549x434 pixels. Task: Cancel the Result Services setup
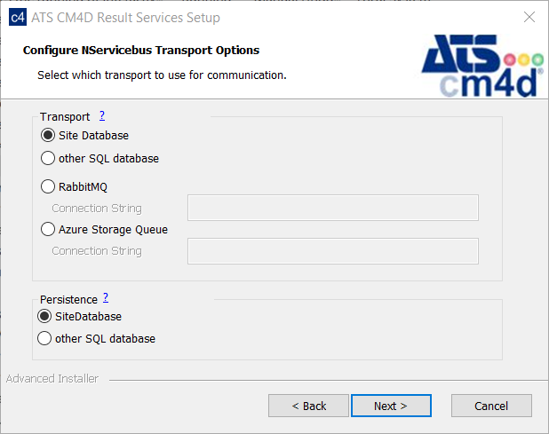pyautogui.click(x=491, y=406)
